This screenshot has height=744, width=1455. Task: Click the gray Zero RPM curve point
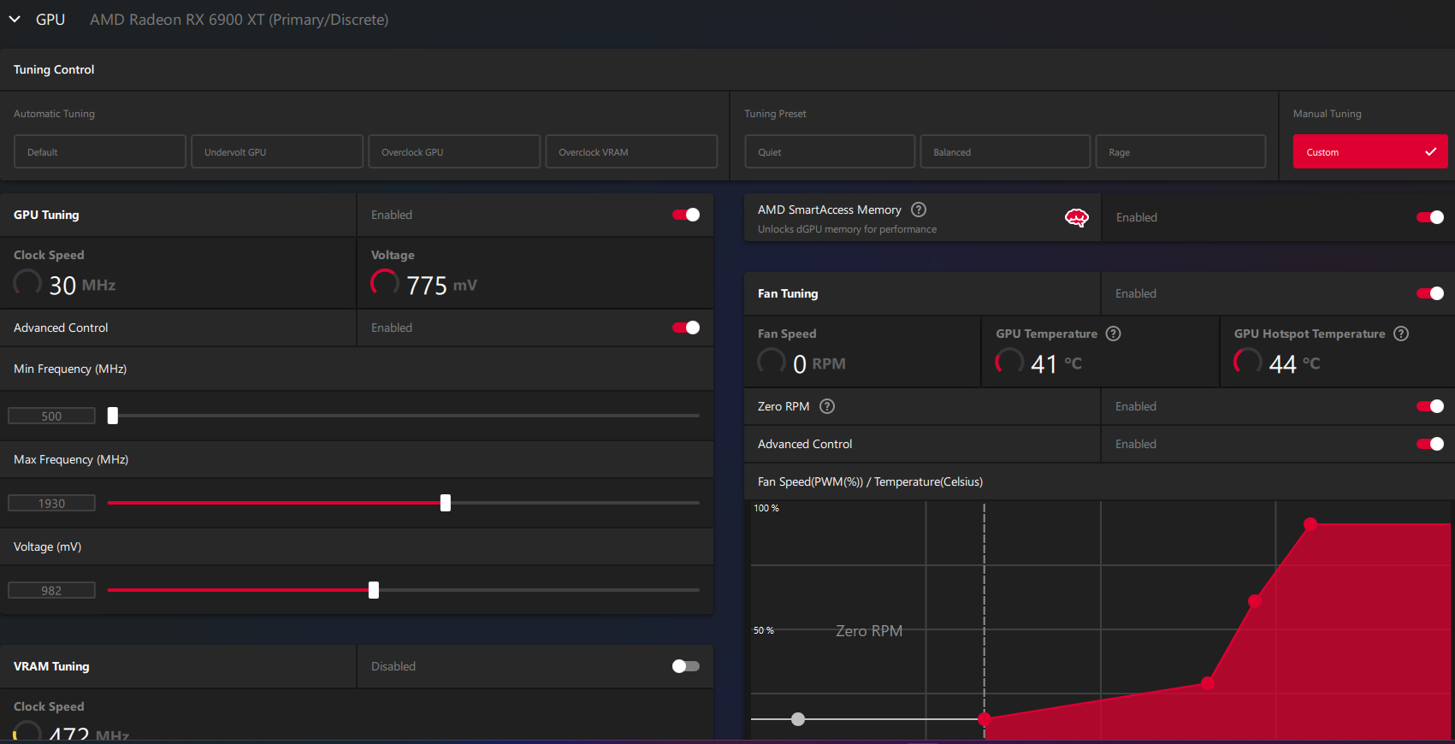[798, 719]
